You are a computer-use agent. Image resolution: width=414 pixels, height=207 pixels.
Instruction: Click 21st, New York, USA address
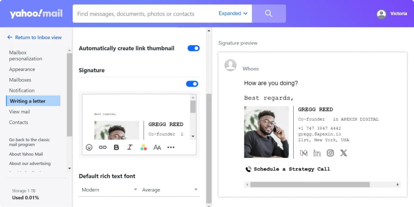pyautogui.click(x=324, y=140)
